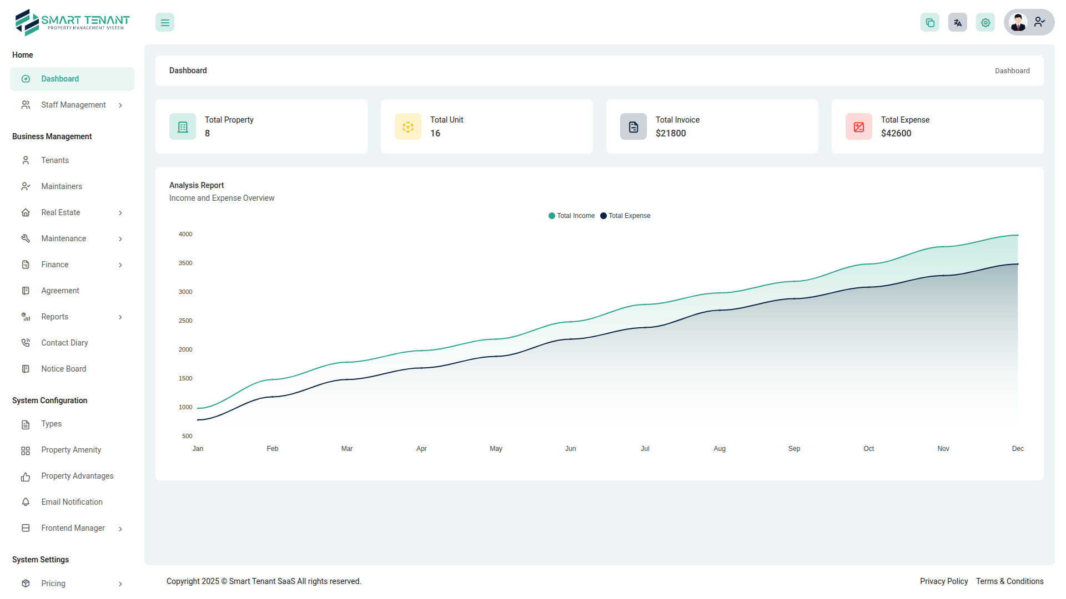The image size is (1066, 599).
Task: Click the Total Invoice document icon
Action: point(633,127)
